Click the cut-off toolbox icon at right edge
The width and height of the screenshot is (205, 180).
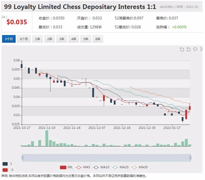click(201, 49)
